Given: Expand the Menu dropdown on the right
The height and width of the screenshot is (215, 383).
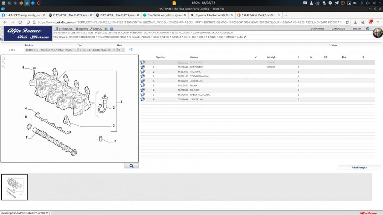Looking at the screenshot, I should (x=334, y=46).
